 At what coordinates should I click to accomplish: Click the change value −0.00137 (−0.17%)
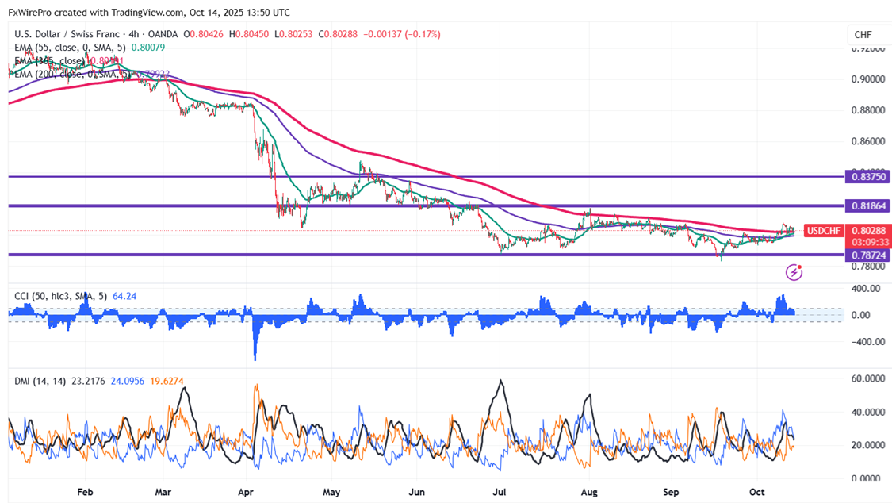click(x=402, y=34)
